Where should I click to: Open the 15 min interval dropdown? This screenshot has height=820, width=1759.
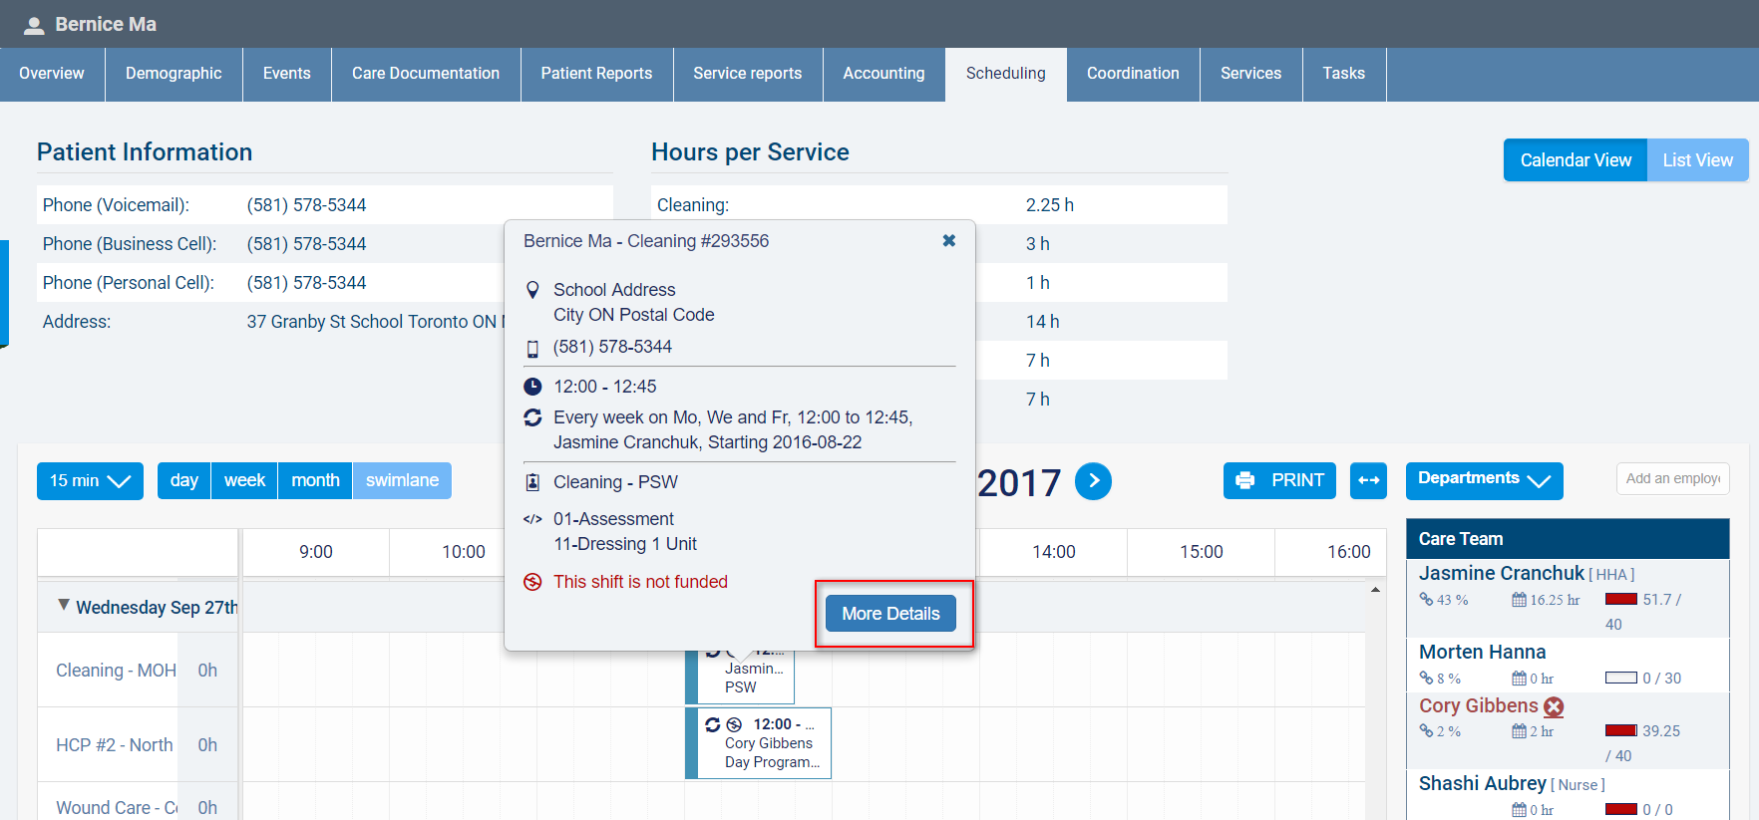click(90, 480)
